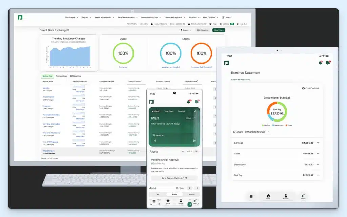Click Go to Approve My Check on phone
347x217 pixels.
point(175,178)
